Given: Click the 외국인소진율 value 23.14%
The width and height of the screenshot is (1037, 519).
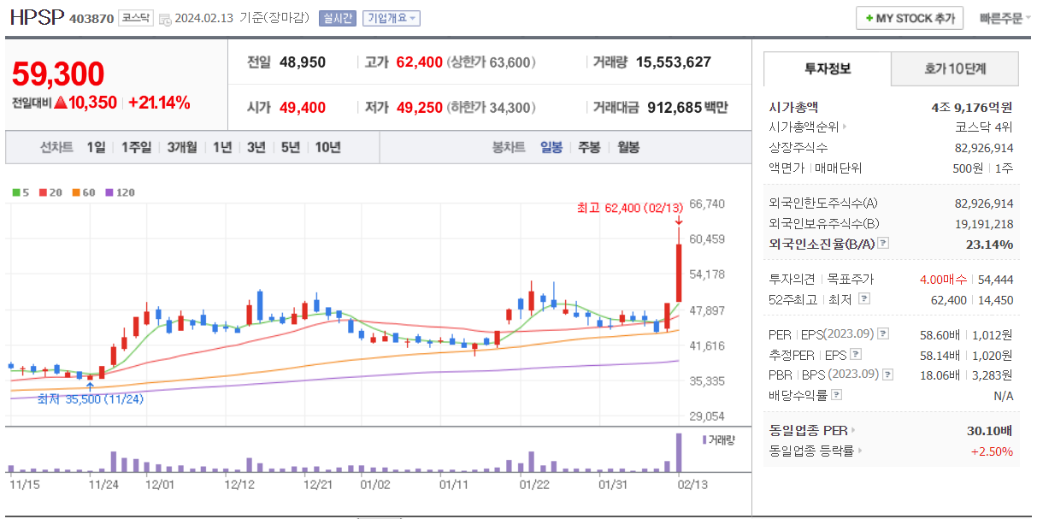Looking at the screenshot, I should pos(987,245).
